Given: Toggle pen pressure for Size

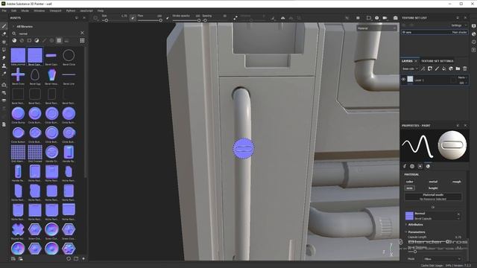Looking at the screenshot, I should pos(133,18).
